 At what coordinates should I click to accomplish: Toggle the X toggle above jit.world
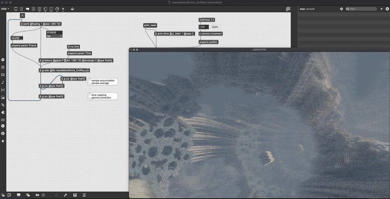(x=22, y=16)
